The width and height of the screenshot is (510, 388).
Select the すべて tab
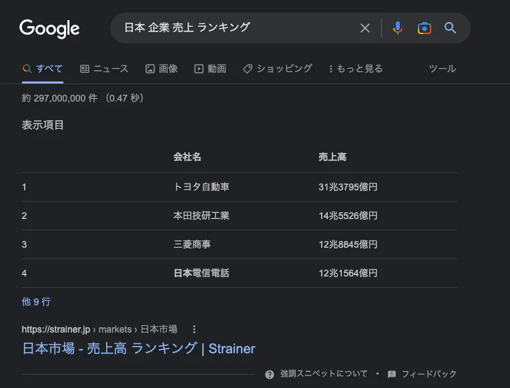(43, 69)
